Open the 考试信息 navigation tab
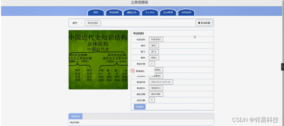This screenshot has height=126, width=284. [x=114, y=12]
